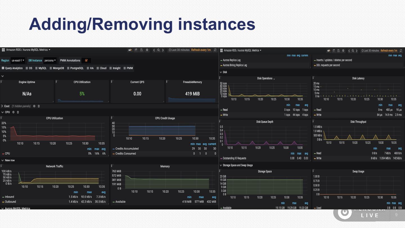This screenshot has width=405, height=228.
Task: Open the Insight menu
Action: tap(115, 68)
